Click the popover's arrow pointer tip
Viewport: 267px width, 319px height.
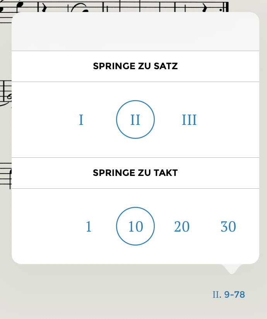click(x=231, y=271)
